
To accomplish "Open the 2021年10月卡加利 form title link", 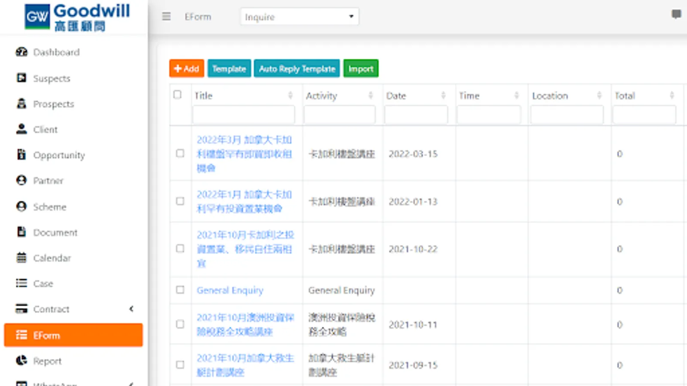I will pos(246,249).
